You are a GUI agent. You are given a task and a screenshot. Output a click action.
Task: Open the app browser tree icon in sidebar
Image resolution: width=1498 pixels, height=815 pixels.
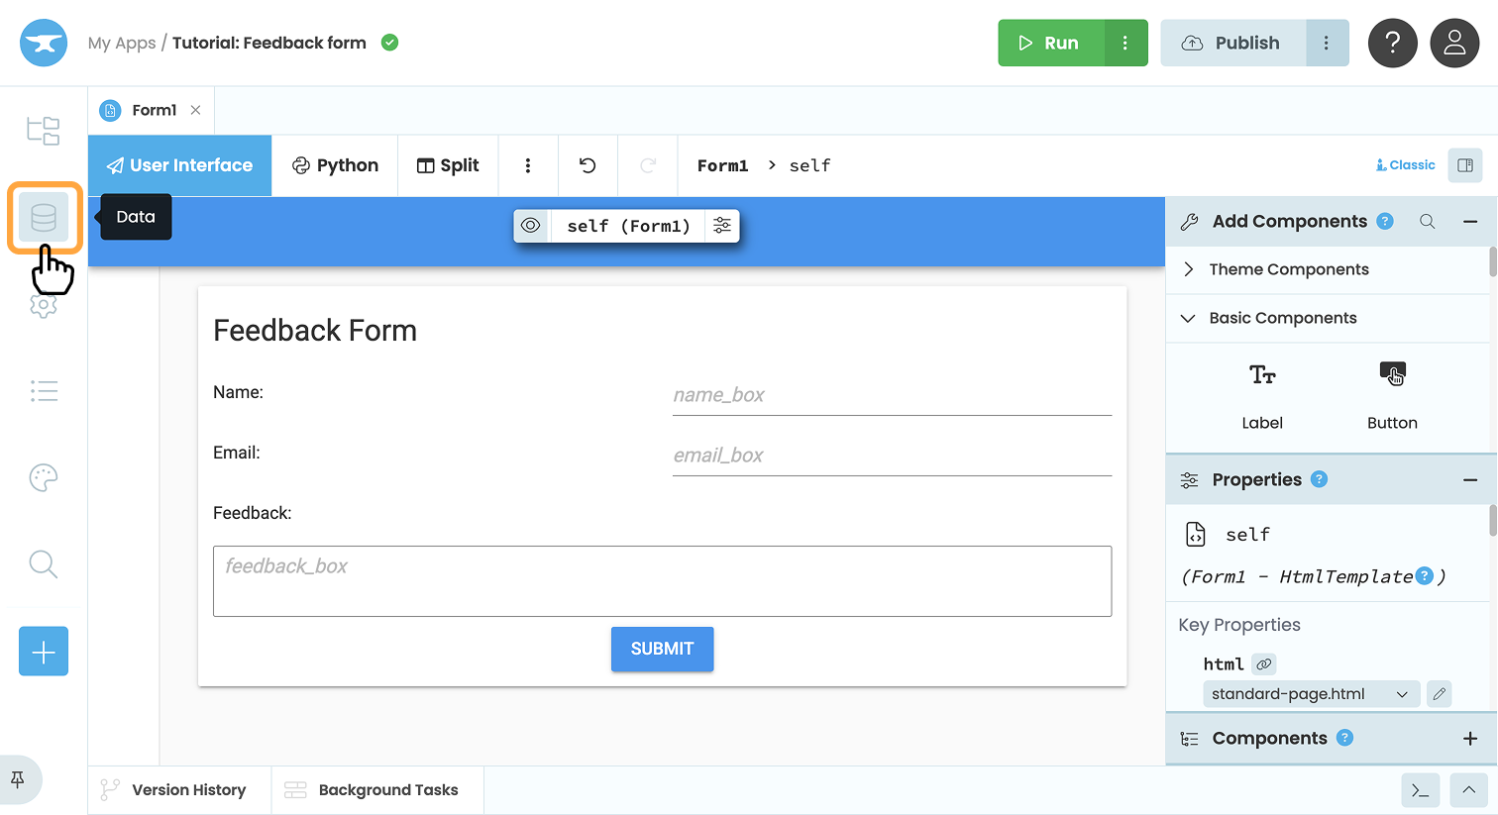[44, 131]
